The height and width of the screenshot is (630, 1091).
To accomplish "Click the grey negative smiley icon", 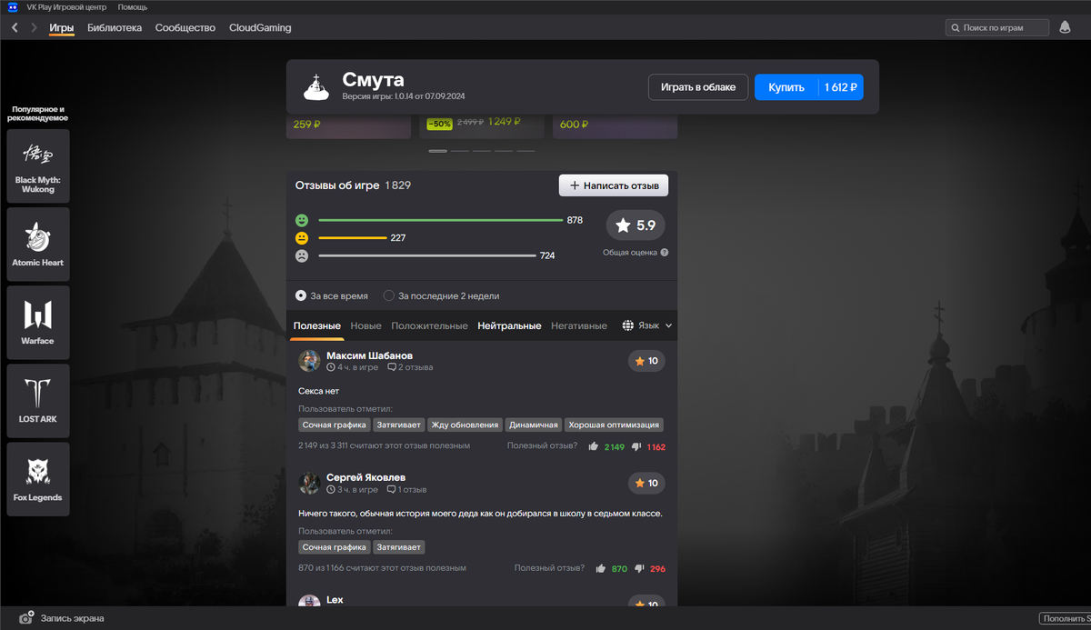I will coord(302,255).
